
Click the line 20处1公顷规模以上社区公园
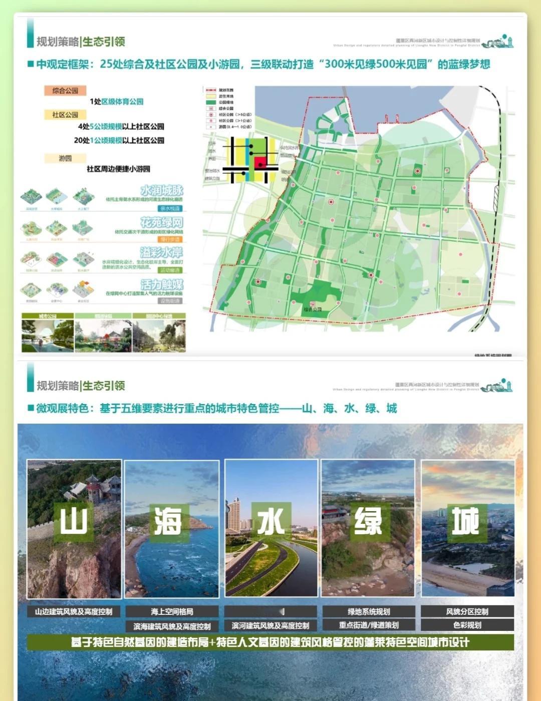coord(119,141)
